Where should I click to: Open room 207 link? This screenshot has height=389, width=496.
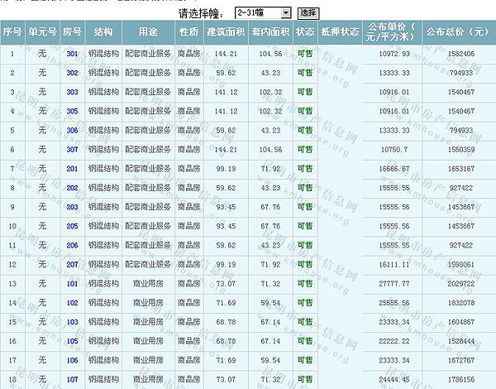coord(72,264)
